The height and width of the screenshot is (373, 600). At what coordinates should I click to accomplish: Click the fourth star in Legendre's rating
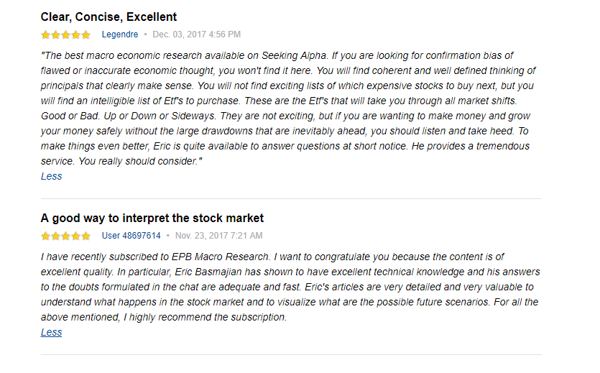76,34
